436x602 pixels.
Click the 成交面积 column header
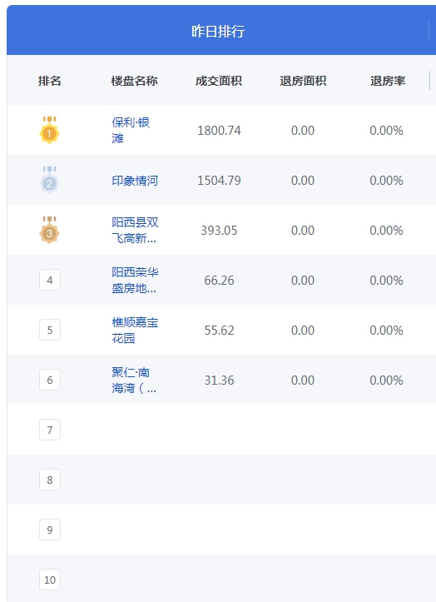[x=218, y=81]
